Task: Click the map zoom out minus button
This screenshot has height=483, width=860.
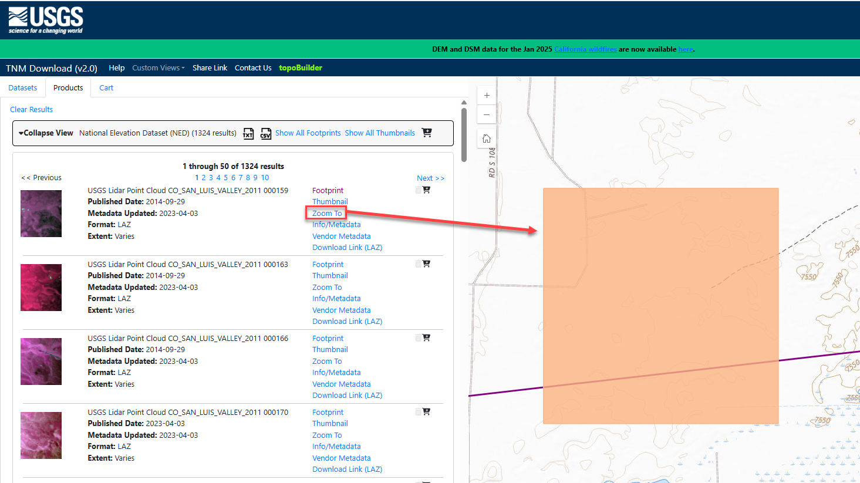Action: point(487,114)
